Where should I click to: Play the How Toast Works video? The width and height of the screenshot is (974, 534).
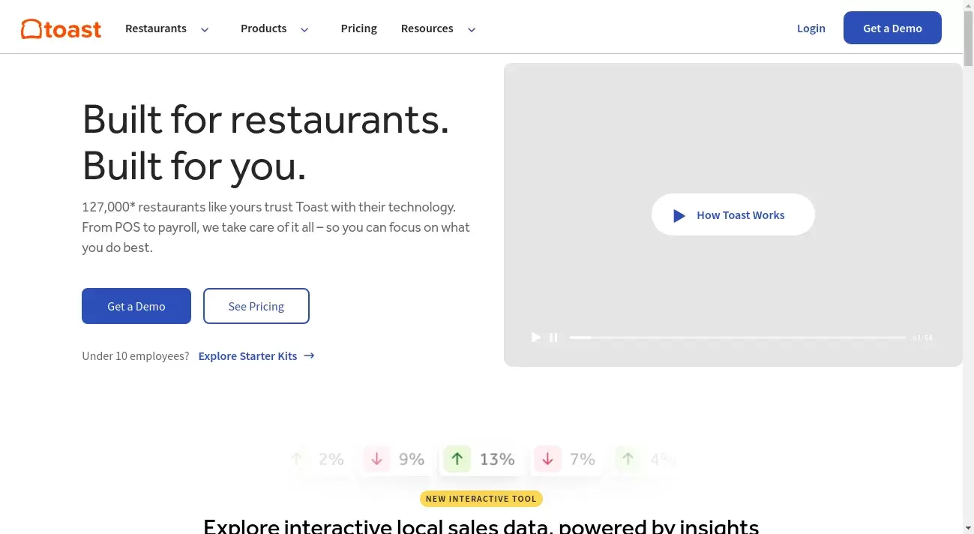pyautogui.click(x=733, y=214)
